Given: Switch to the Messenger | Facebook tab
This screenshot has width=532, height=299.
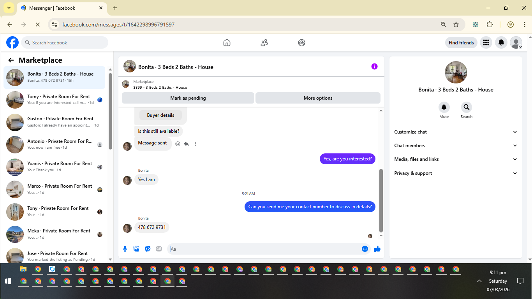Looking at the screenshot, I should (62, 8).
